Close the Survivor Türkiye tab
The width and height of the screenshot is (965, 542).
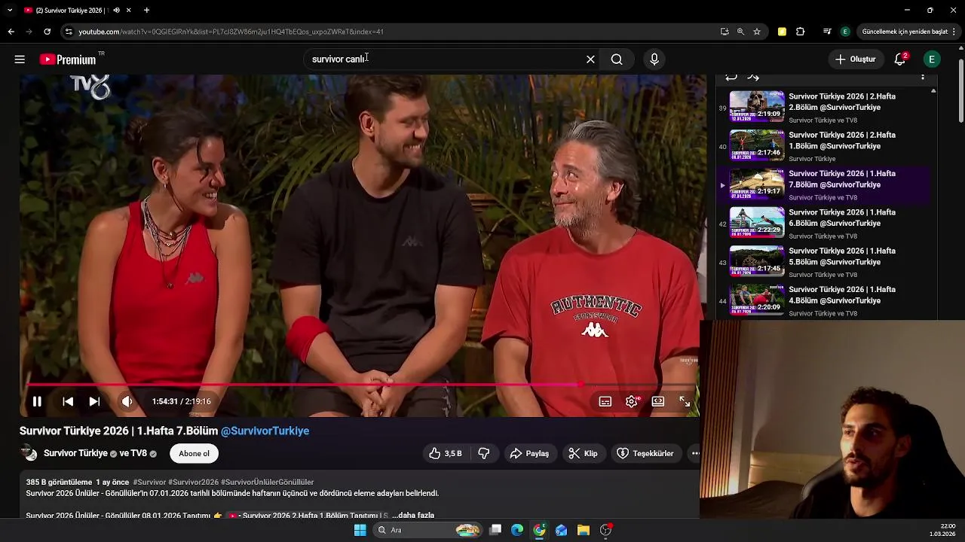pyautogui.click(x=129, y=11)
